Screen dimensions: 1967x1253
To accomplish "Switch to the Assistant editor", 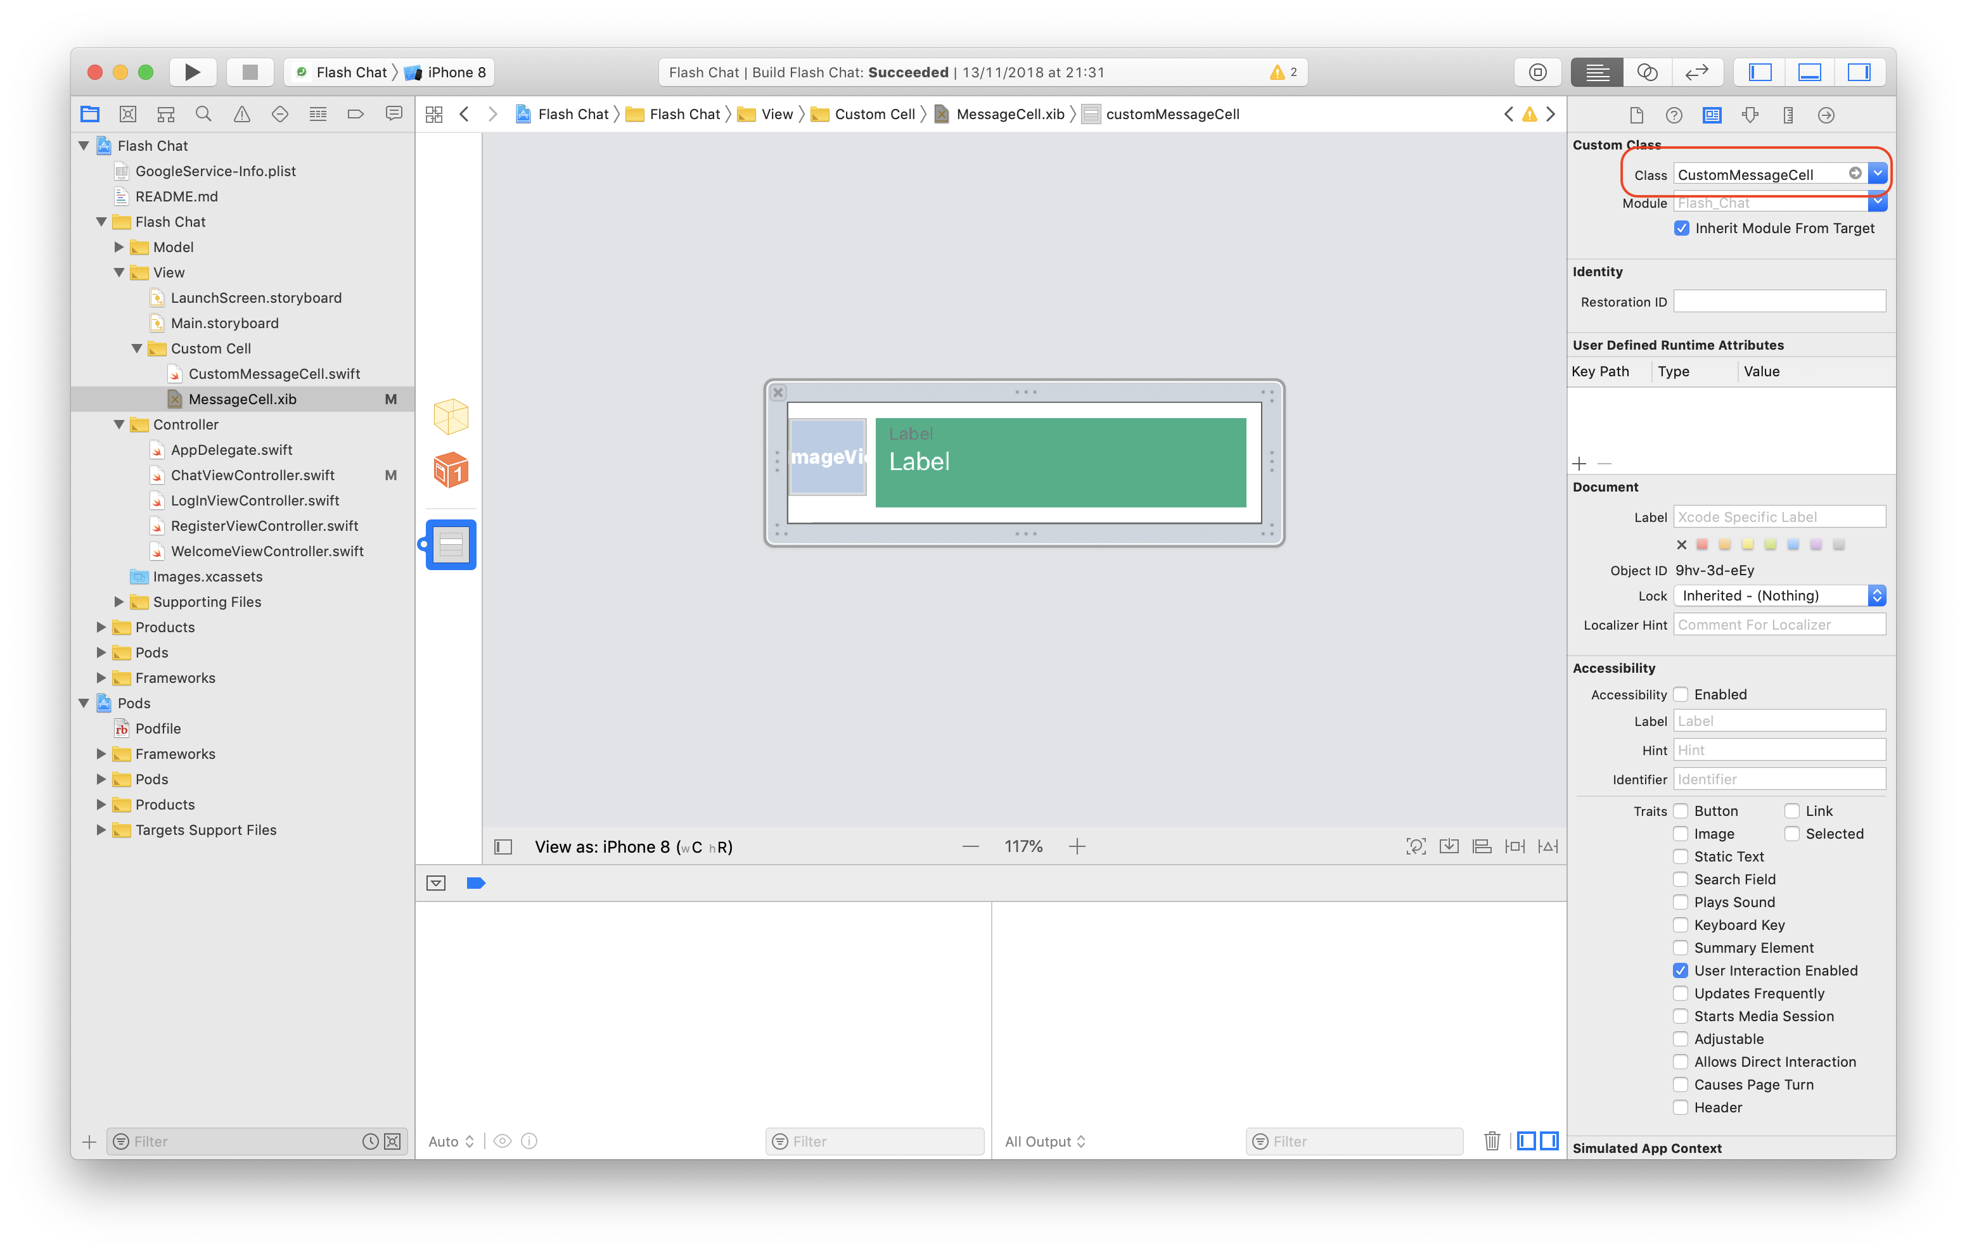I will pos(1647,72).
